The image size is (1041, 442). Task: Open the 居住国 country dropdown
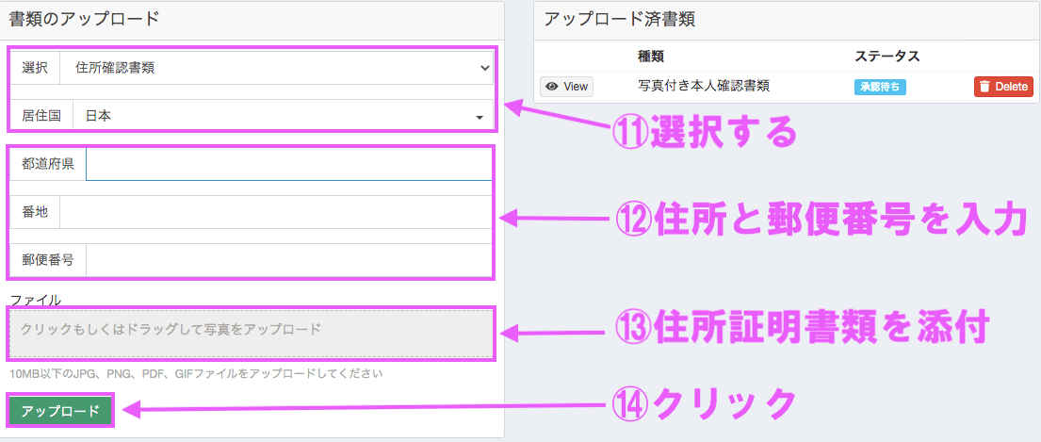coord(283,116)
